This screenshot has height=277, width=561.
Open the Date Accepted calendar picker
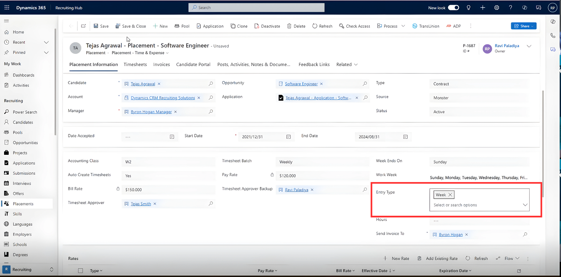[x=172, y=137]
